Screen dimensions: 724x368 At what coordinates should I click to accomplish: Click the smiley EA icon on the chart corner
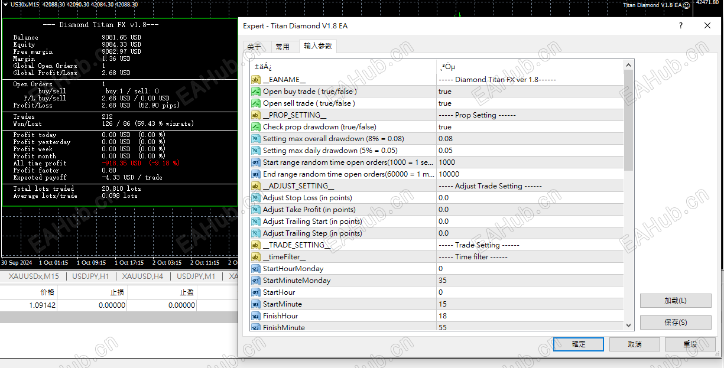(x=687, y=5)
